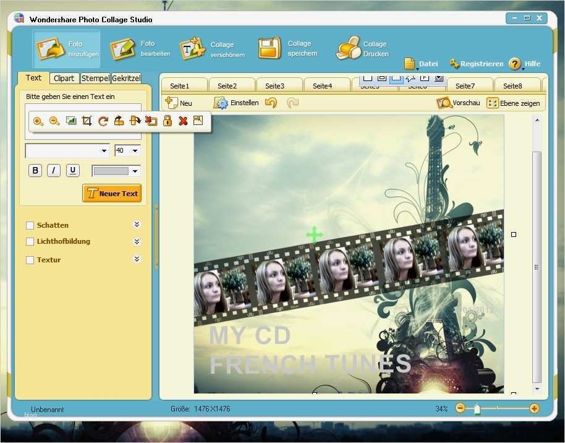
Task: Click the layout grid icon in floating toolbar
Action: pos(198,120)
